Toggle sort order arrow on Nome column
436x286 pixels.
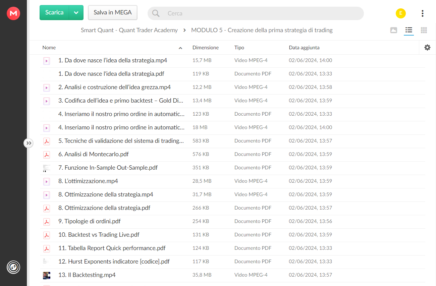[x=180, y=48]
